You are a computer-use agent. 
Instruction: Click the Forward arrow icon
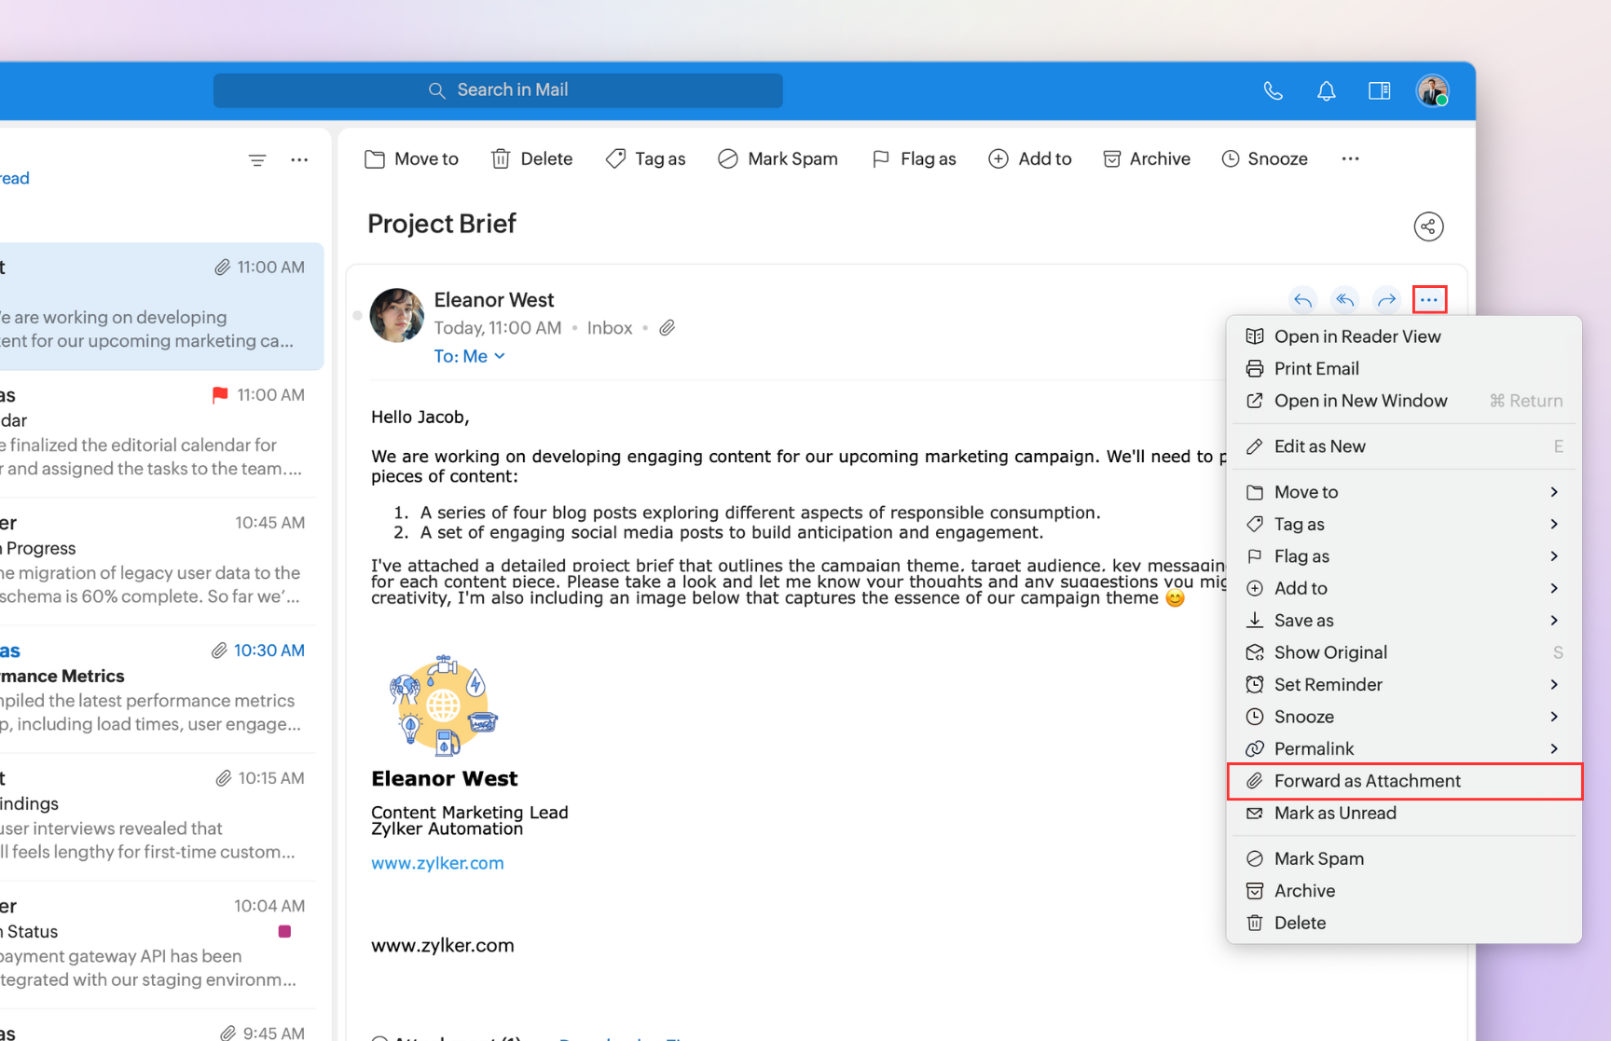click(x=1386, y=300)
